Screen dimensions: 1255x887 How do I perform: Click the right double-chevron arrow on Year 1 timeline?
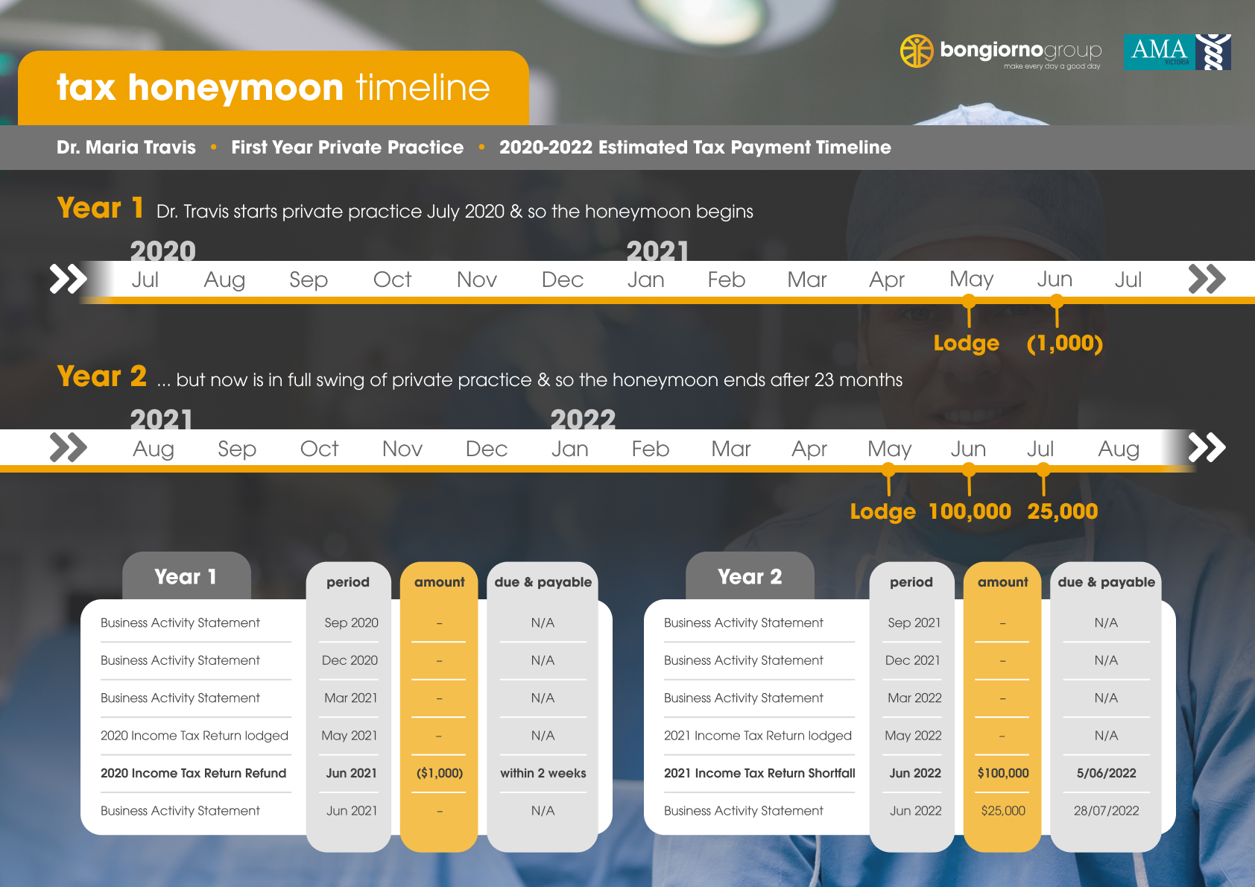tap(1207, 279)
